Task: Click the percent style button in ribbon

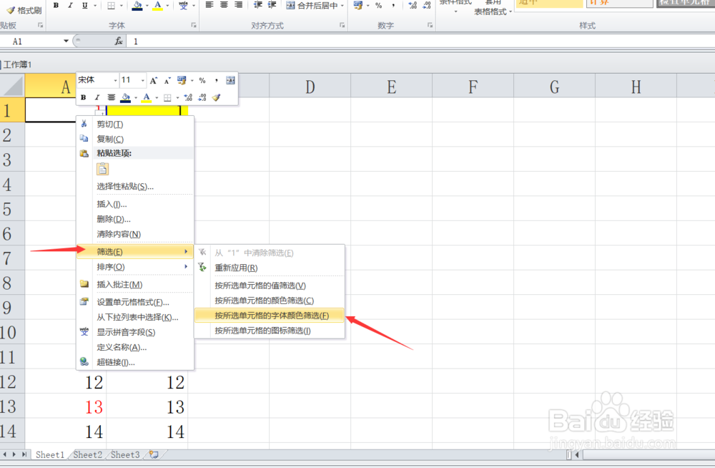Action: pyautogui.click(x=378, y=6)
